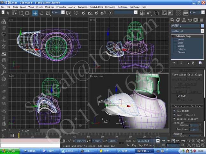Image resolution: width=206 pixels, height=154 pixels.
Task: Click the Set Key button
Action: 131,145
